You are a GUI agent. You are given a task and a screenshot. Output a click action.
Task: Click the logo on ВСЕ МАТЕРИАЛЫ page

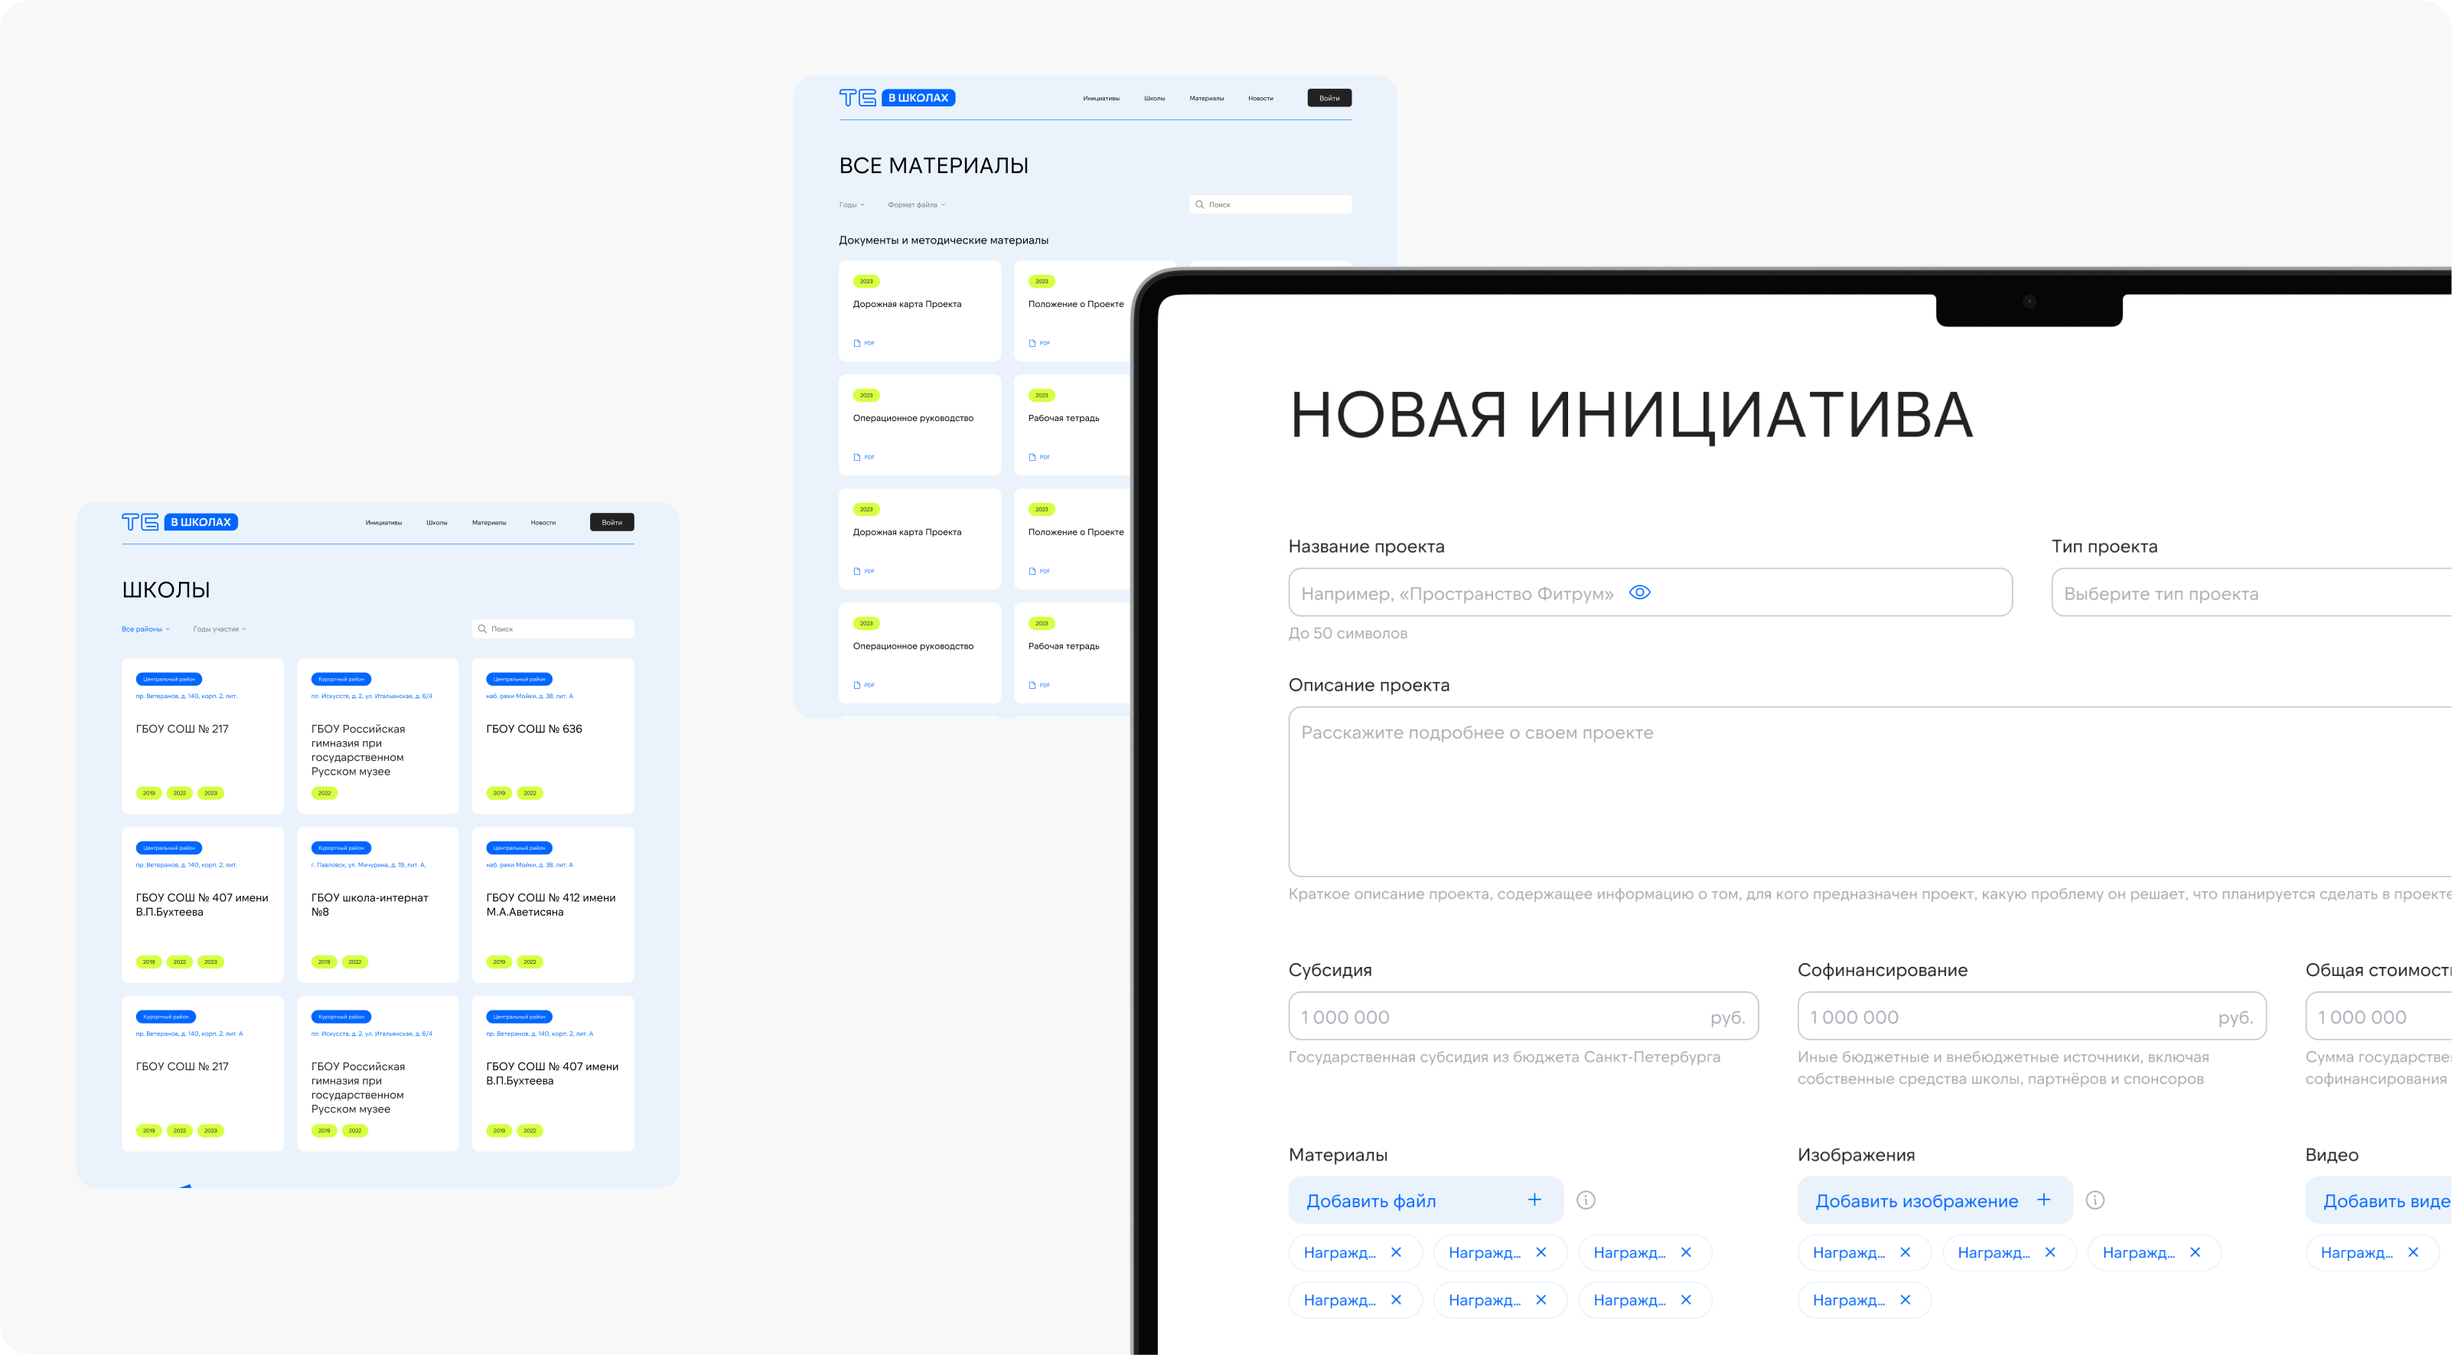click(x=897, y=98)
